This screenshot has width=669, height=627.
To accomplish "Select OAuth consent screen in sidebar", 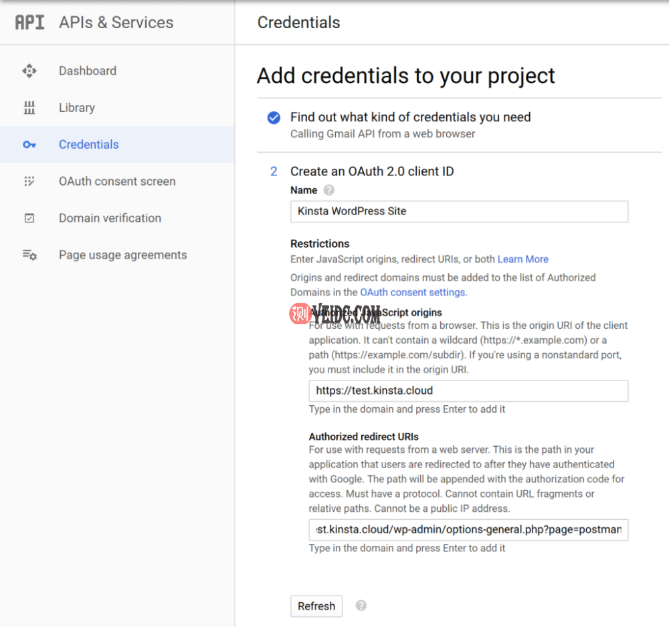I will pyautogui.click(x=117, y=182).
